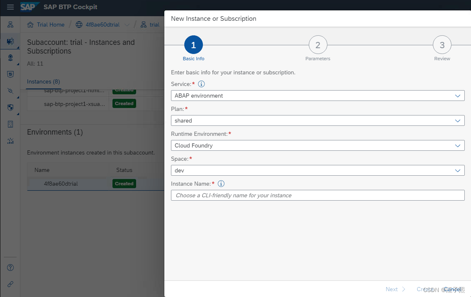Click the Created status of 4f8ae60dtrial

pyautogui.click(x=124, y=184)
